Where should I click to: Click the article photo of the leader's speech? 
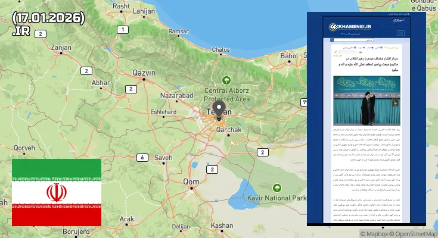367,100
